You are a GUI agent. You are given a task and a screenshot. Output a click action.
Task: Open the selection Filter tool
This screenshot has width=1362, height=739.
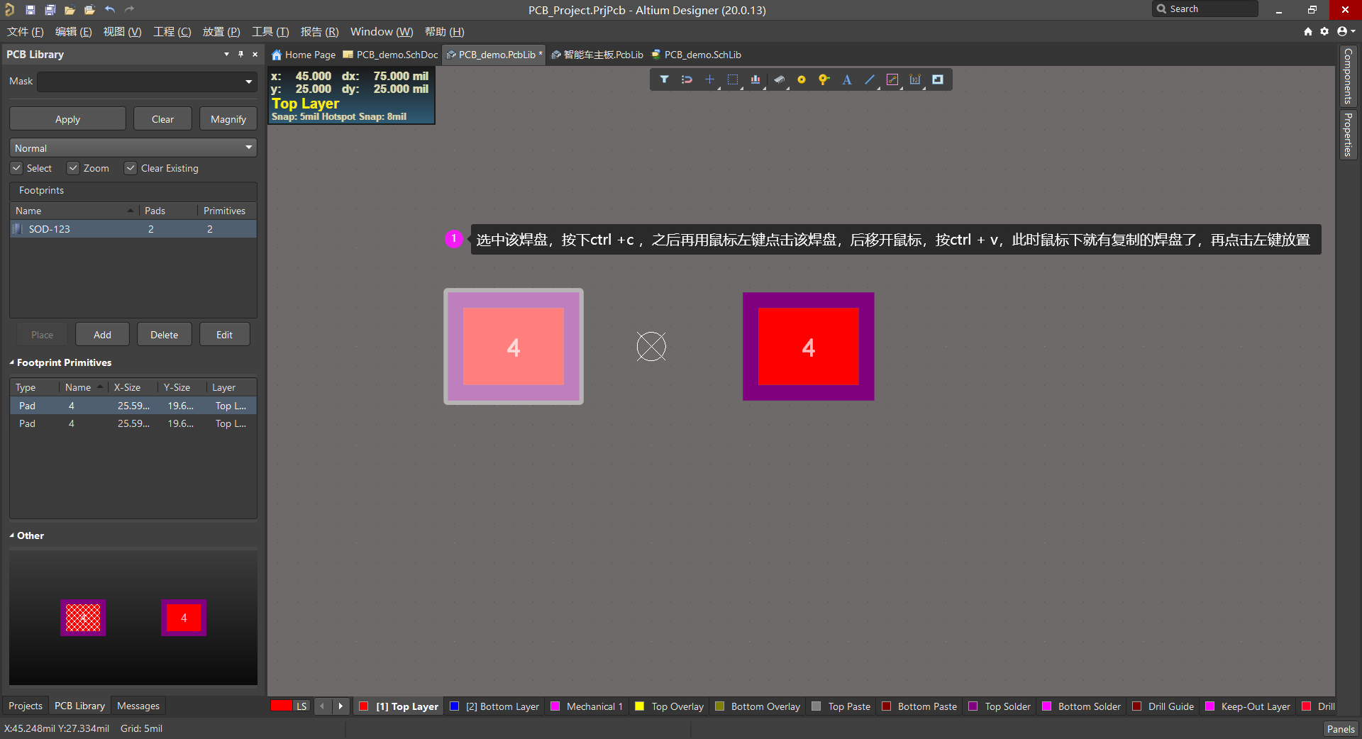(664, 79)
